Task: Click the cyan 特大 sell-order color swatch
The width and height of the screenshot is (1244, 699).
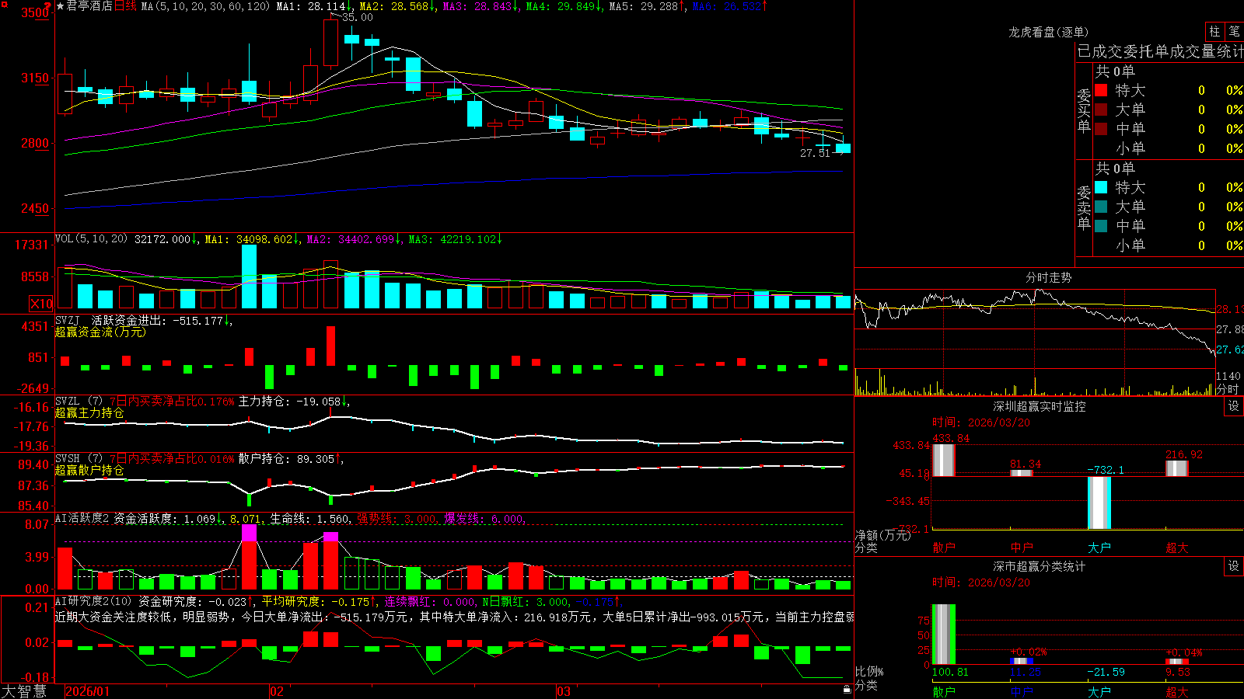Action: click(x=1101, y=187)
